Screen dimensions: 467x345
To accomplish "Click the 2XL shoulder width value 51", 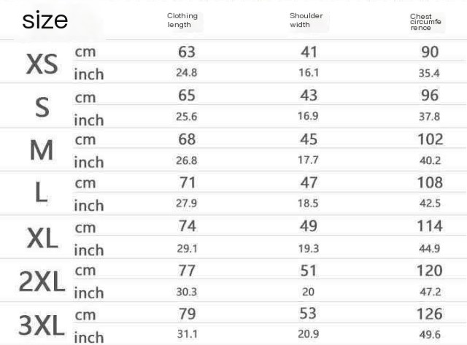I will [309, 271].
